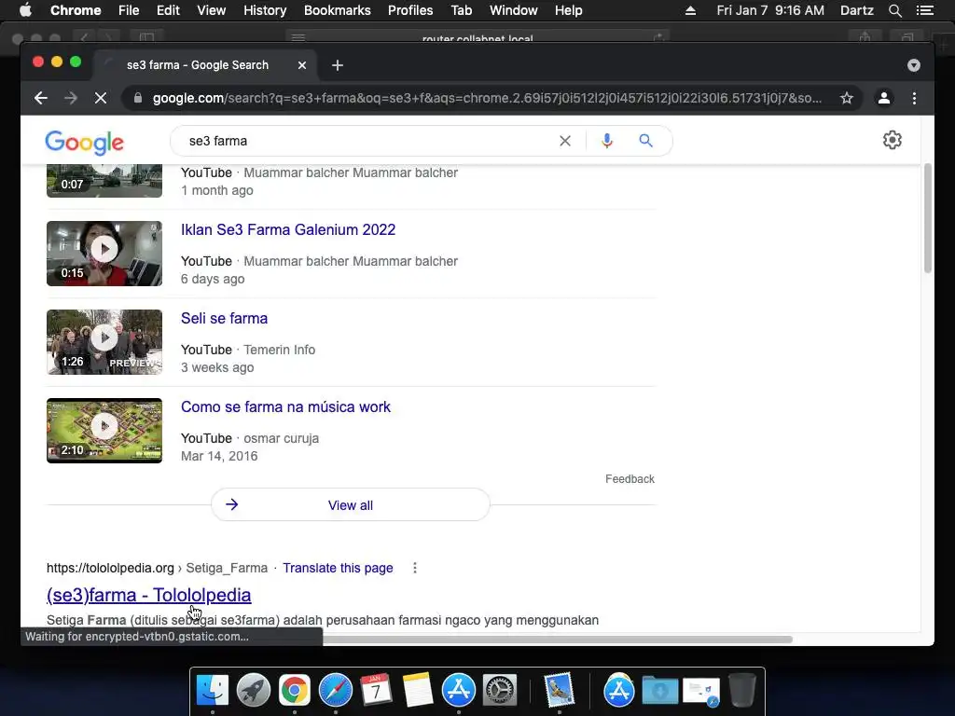Open Launchpad from the Dock
The image size is (955, 716).
[254, 691]
